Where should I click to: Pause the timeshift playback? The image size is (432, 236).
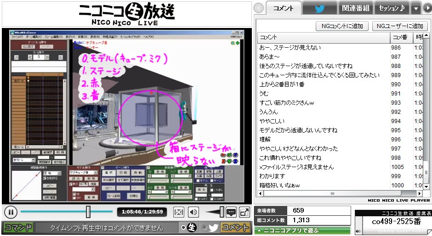pyautogui.click(x=11, y=212)
